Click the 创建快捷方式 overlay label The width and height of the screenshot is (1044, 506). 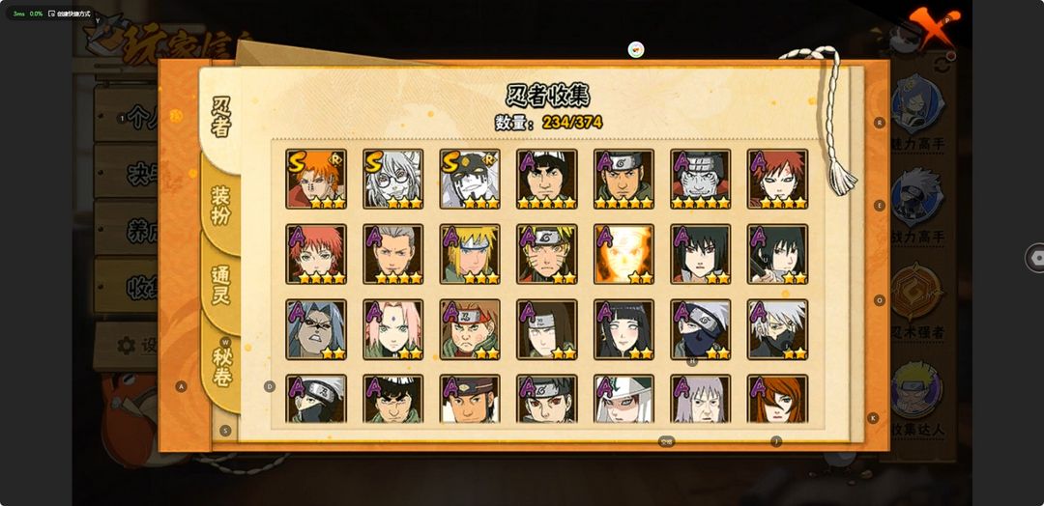click(70, 14)
